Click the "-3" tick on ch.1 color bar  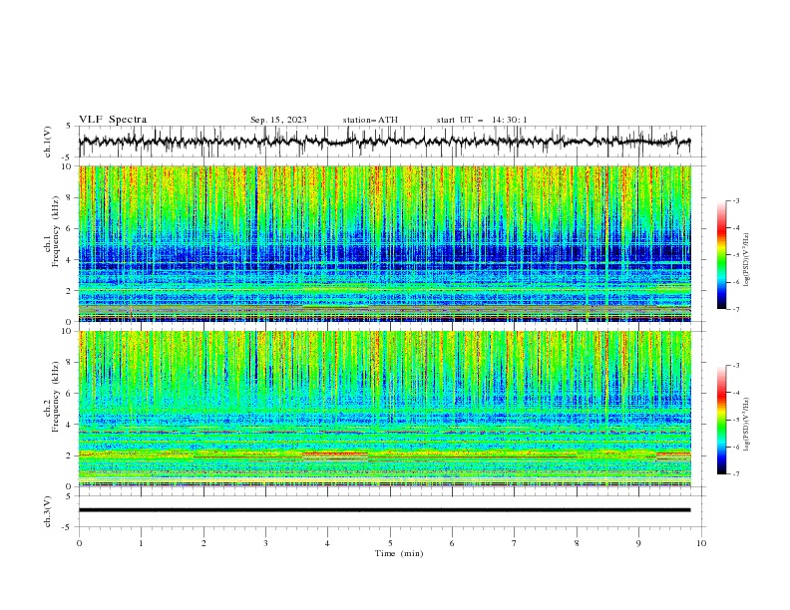tap(735, 200)
